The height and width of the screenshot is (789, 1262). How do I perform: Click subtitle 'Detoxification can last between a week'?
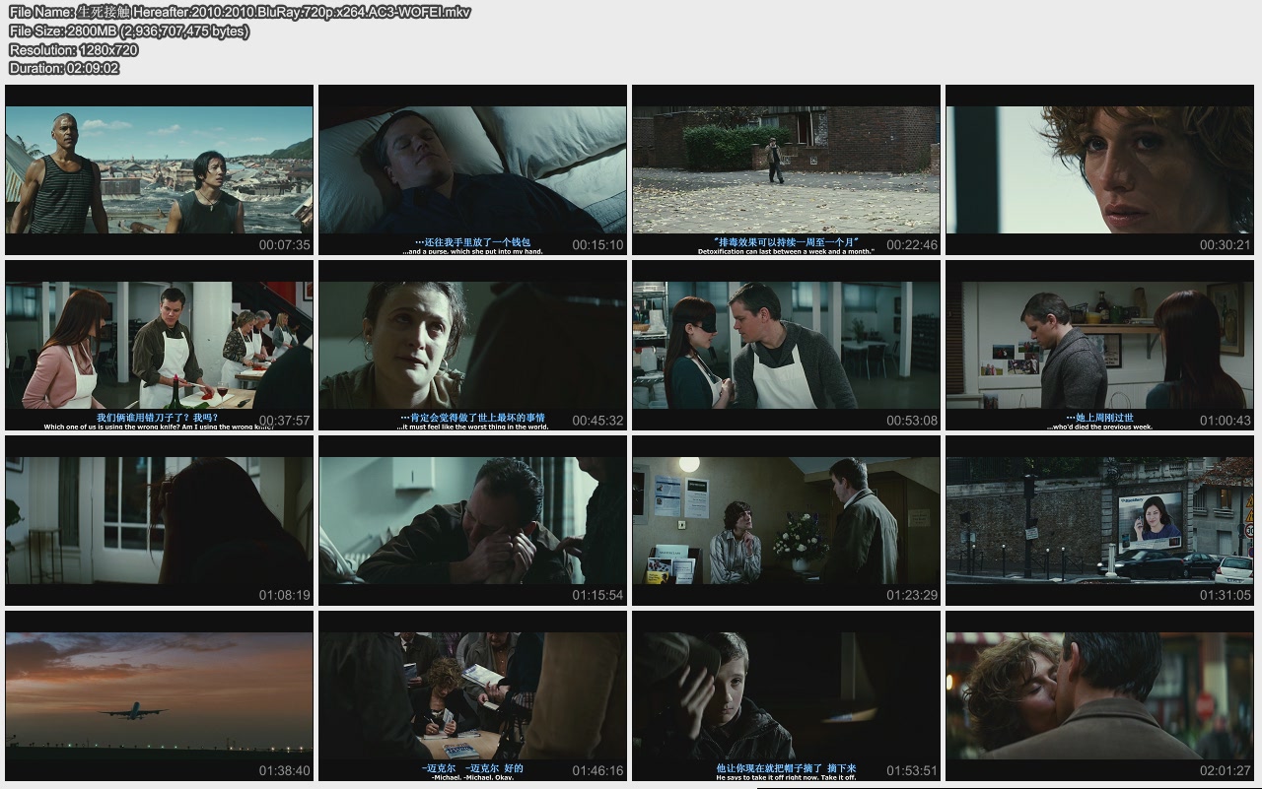tap(786, 251)
